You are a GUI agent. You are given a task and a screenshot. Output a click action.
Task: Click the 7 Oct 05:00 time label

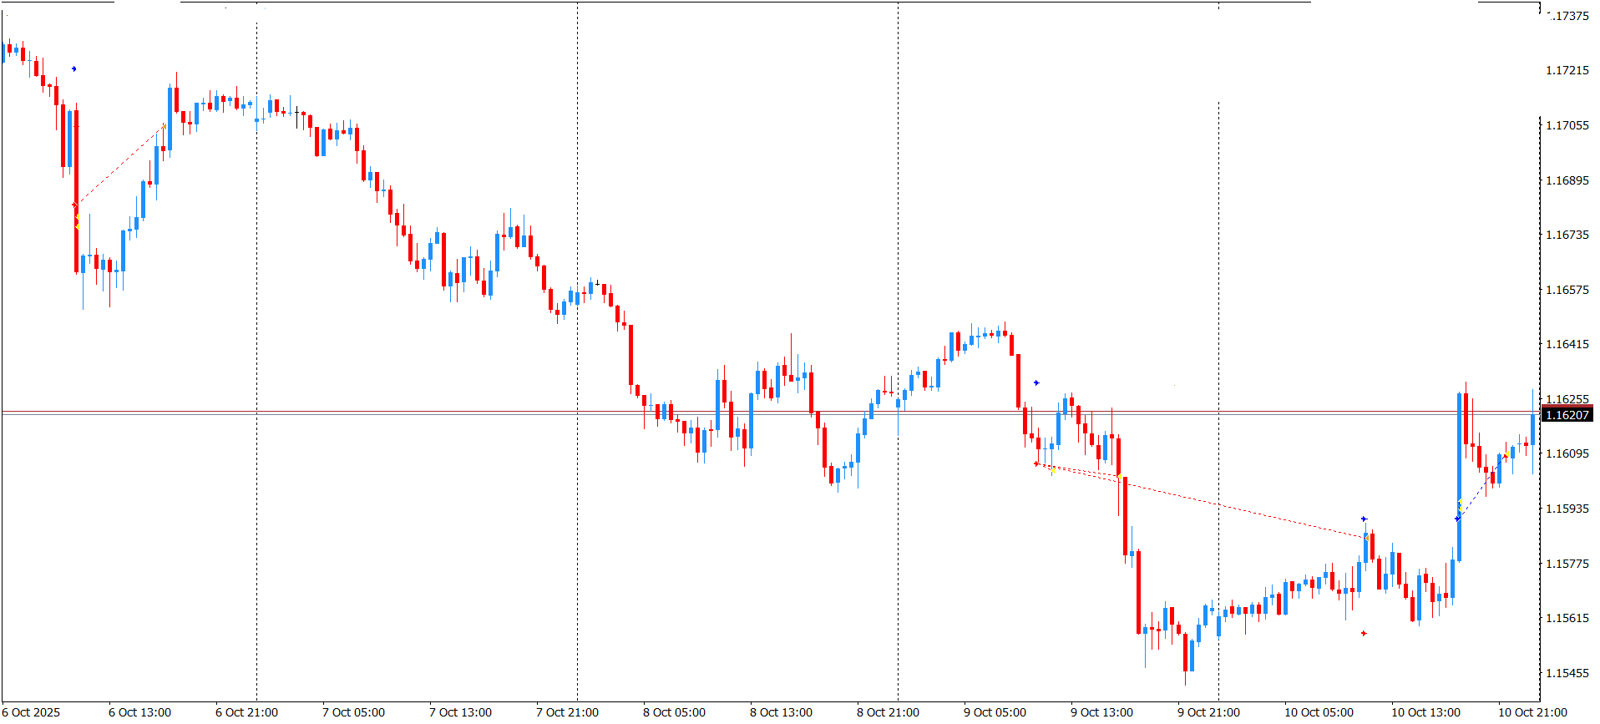[353, 712]
